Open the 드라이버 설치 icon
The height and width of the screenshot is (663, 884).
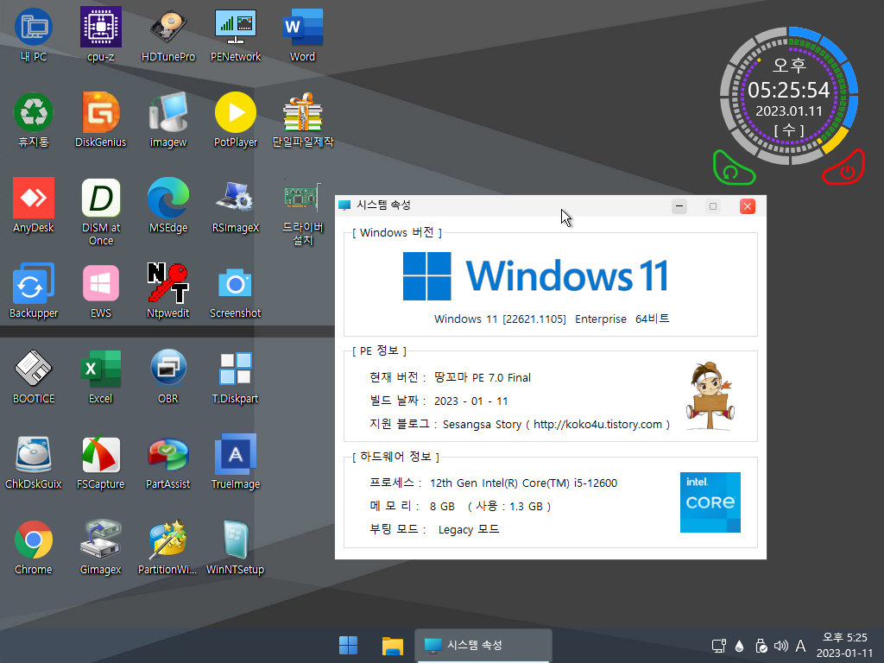303,212
